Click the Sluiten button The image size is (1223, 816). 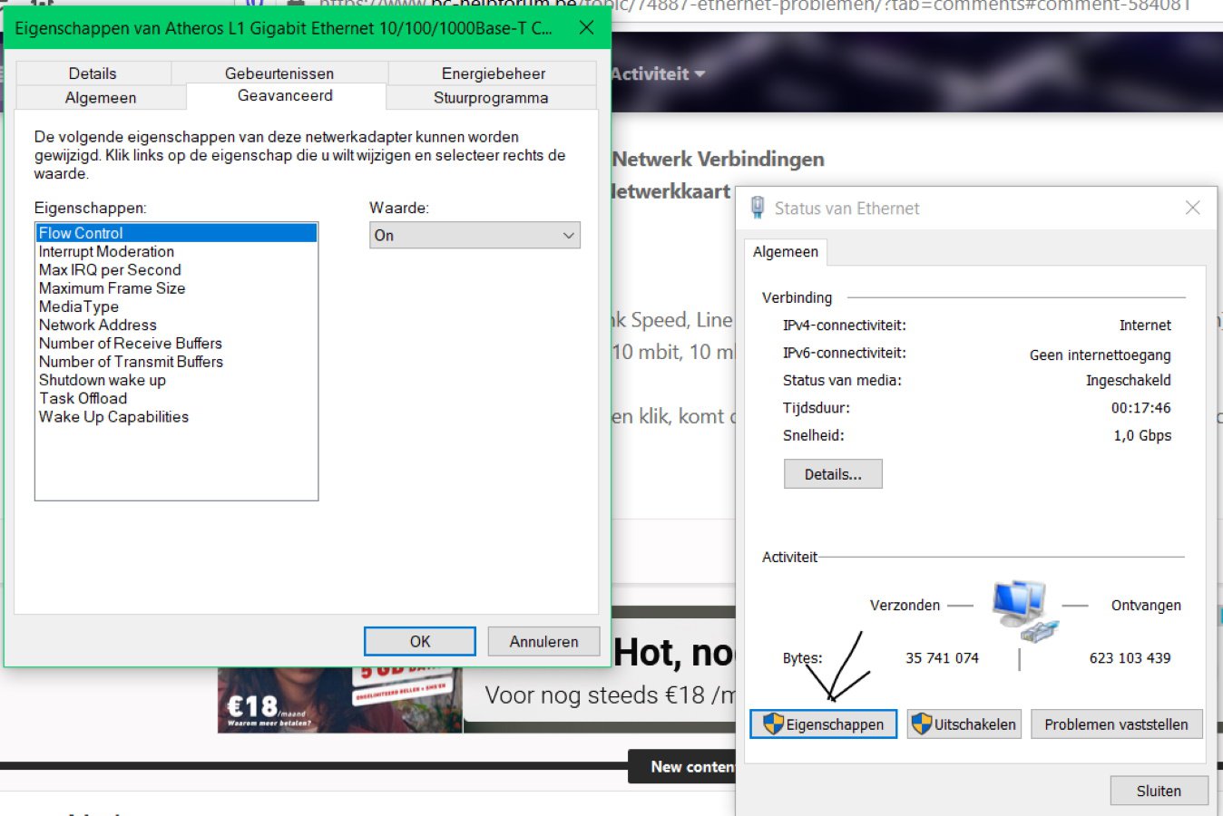1159,791
